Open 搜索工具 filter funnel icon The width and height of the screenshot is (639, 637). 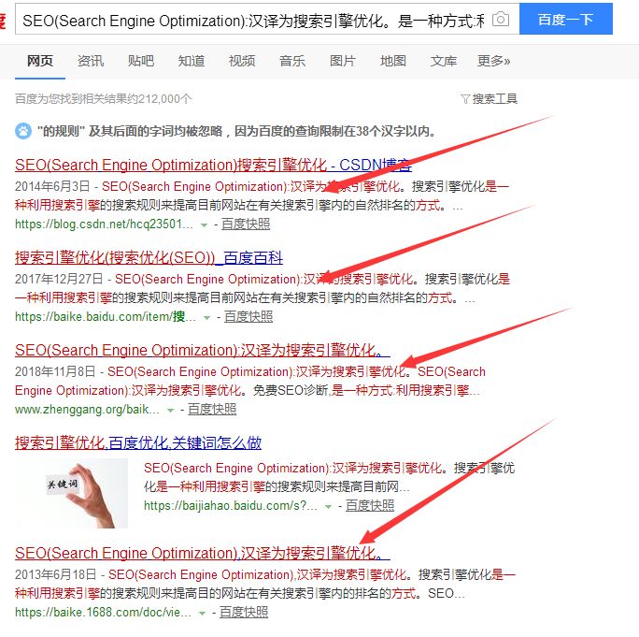(x=465, y=99)
